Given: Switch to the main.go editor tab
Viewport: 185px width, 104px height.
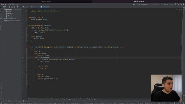Looking at the screenshot, I should tap(26, 7).
